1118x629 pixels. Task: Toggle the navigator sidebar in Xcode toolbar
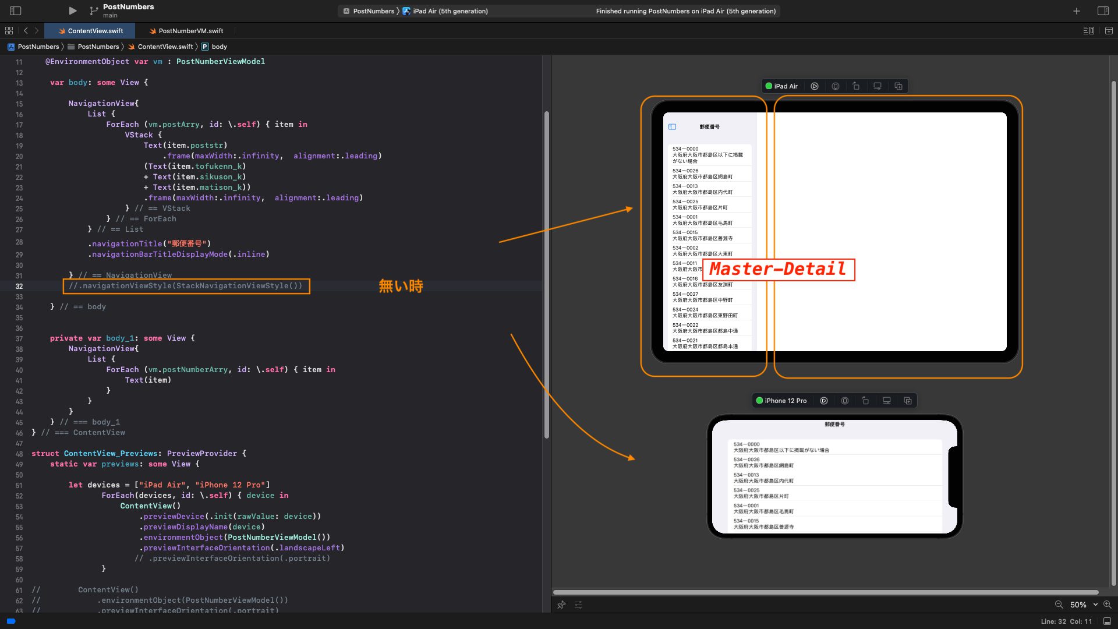(x=16, y=10)
